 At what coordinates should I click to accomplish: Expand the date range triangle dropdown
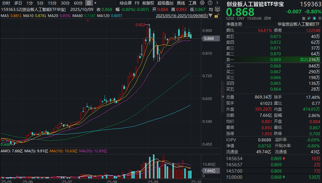click(x=211, y=16)
